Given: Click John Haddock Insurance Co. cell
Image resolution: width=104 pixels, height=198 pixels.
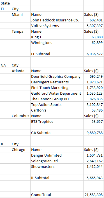Looking at the screenshot, I should [57, 20].
